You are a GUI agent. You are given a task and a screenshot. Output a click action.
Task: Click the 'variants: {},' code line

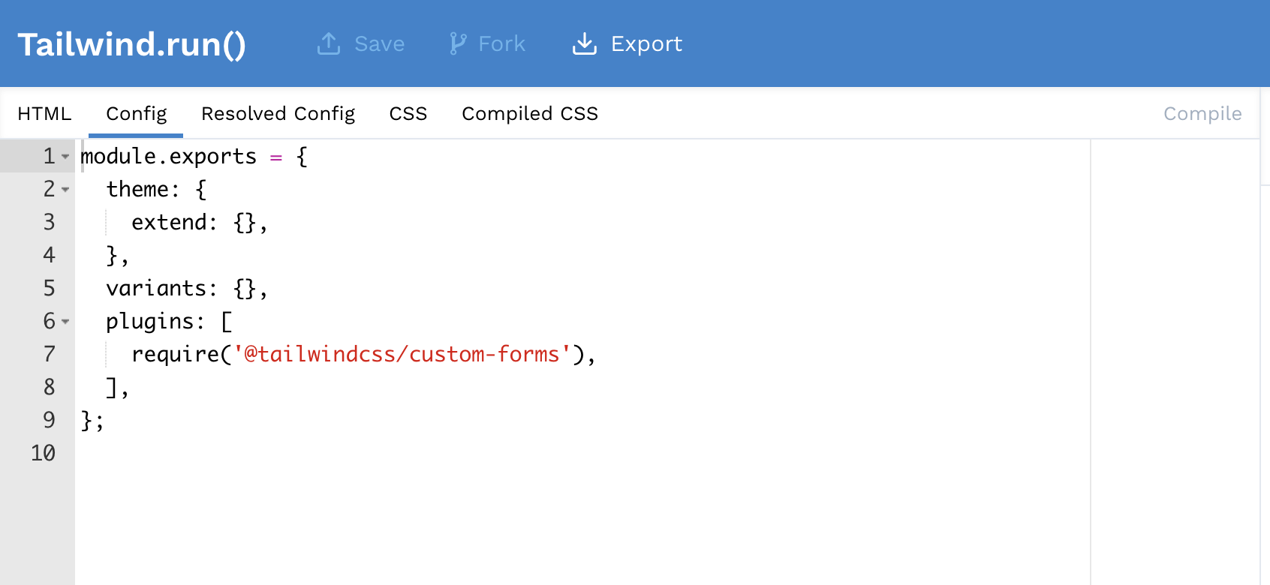pos(187,288)
